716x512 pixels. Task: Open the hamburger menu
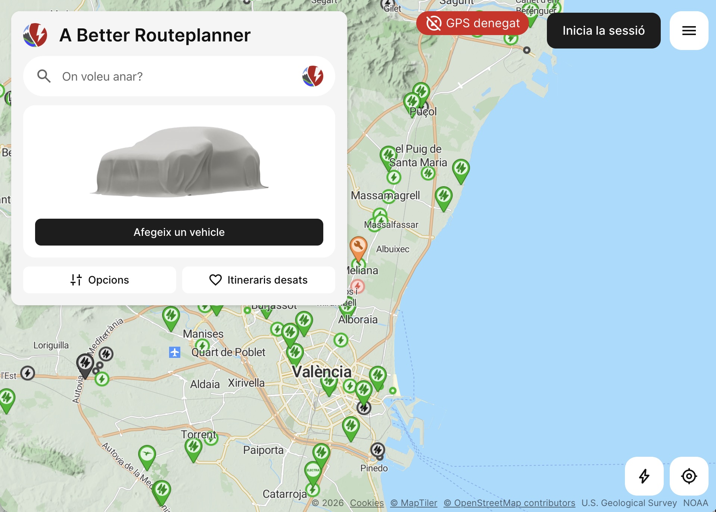pos(689,31)
